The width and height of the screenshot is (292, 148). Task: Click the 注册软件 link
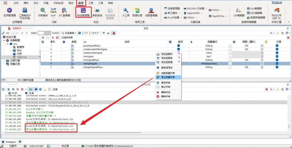[17, 28]
